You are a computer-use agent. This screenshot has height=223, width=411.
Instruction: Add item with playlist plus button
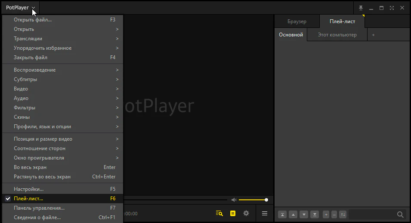[x=326, y=214]
